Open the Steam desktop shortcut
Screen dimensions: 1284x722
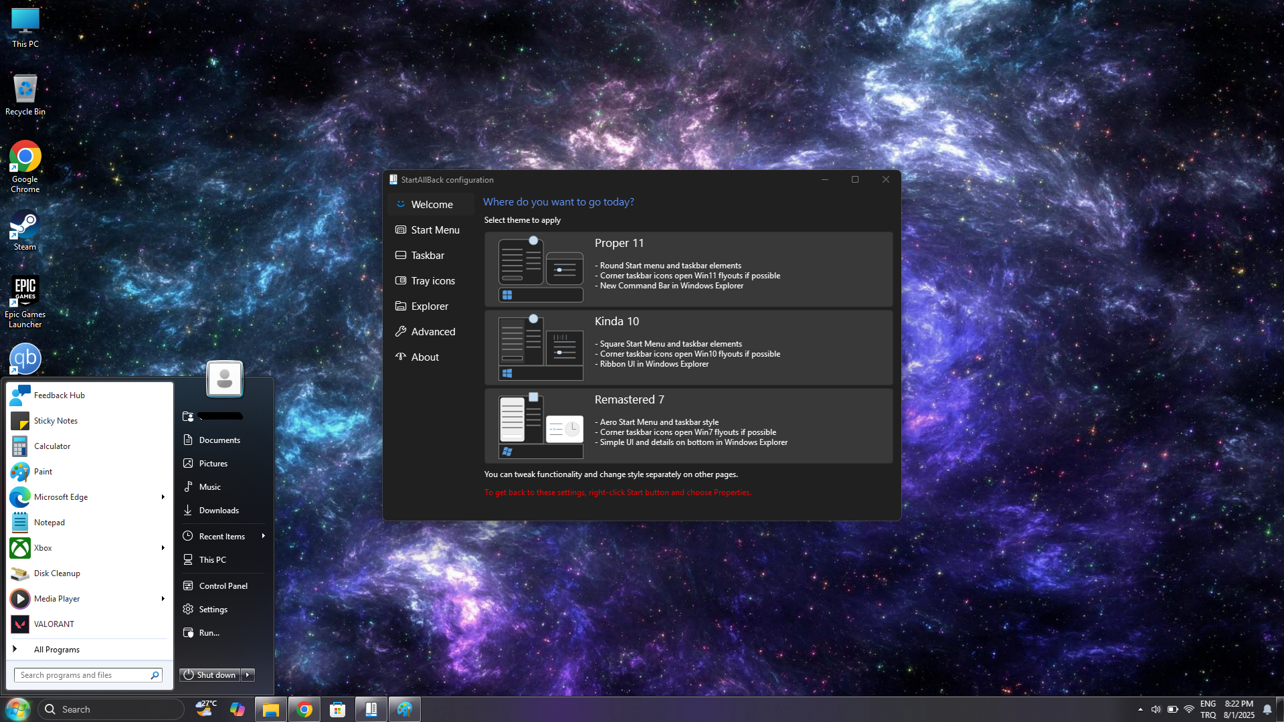pos(25,231)
